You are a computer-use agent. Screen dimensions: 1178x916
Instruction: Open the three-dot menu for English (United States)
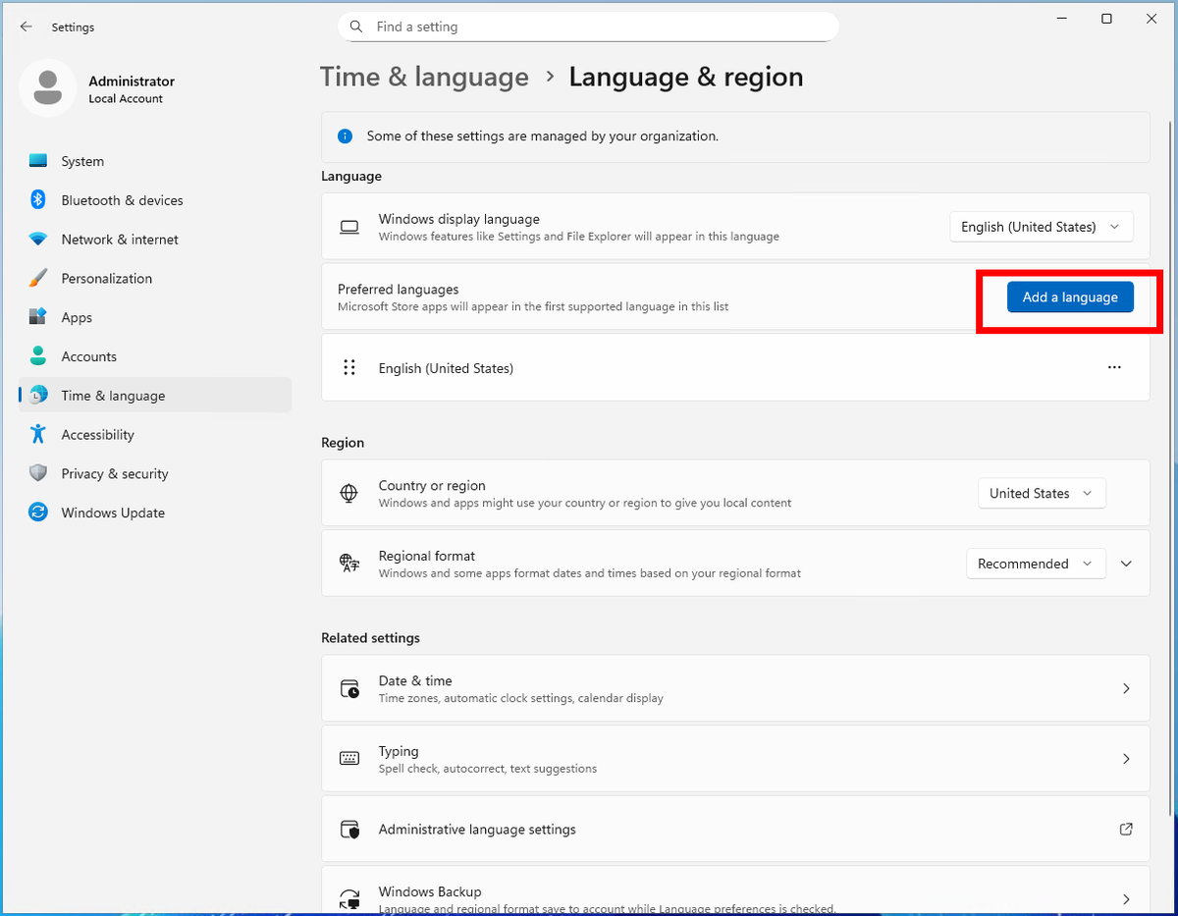tap(1114, 367)
